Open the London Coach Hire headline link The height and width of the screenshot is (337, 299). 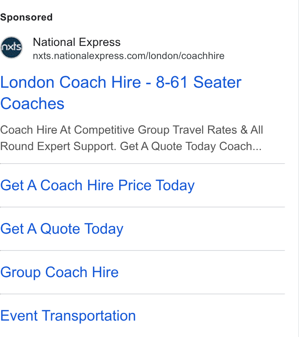pyautogui.click(x=121, y=93)
